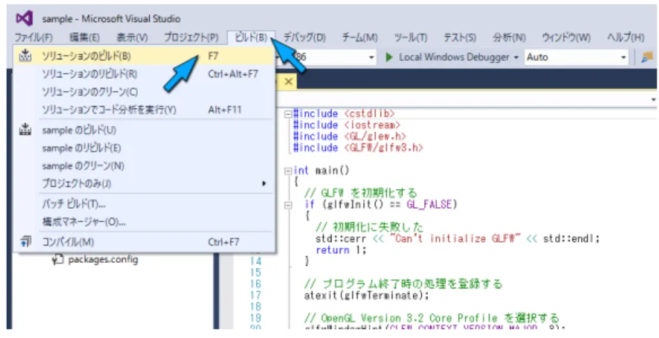
Task: Click the packages.config file icon
Action: 57,260
